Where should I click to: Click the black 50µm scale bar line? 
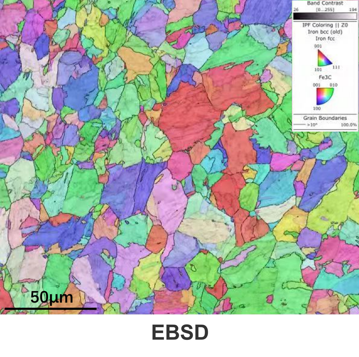pos(50,309)
